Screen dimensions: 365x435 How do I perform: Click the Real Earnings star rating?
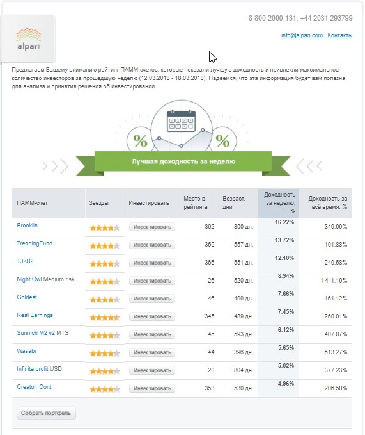pos(105,317)
